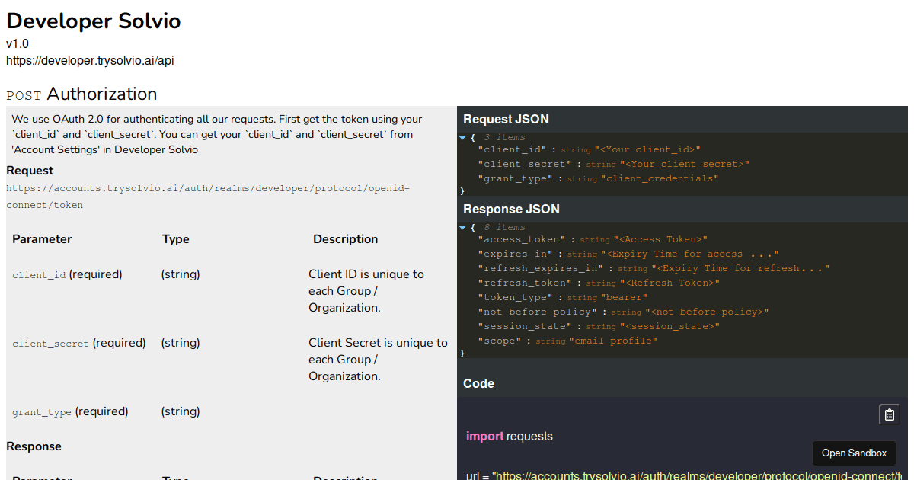Open the Sandbox
Viewport: 914px width, 480px height.
(854, 453)
